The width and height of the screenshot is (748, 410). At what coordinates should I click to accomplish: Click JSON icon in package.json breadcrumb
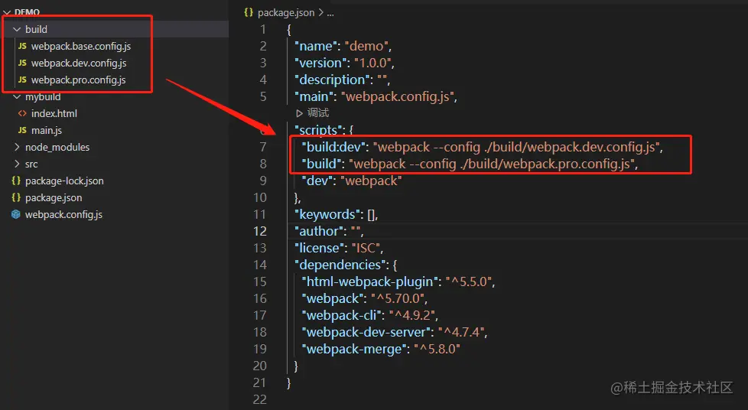click(x=249, y=12)
